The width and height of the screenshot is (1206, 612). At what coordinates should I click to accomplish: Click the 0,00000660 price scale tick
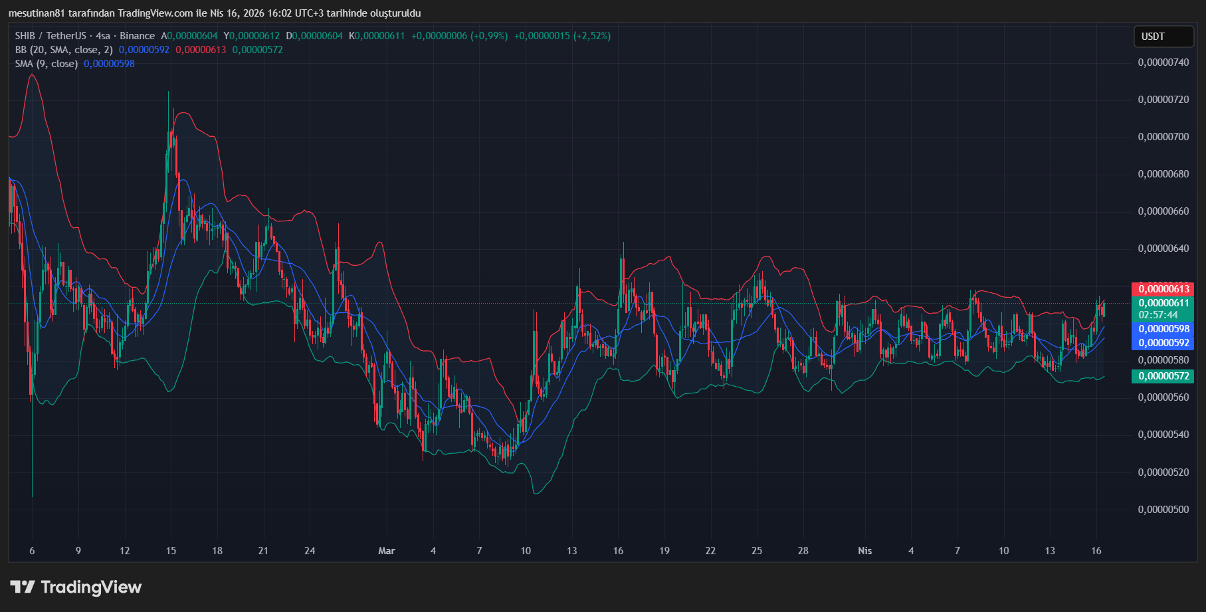click(1163, 211)
